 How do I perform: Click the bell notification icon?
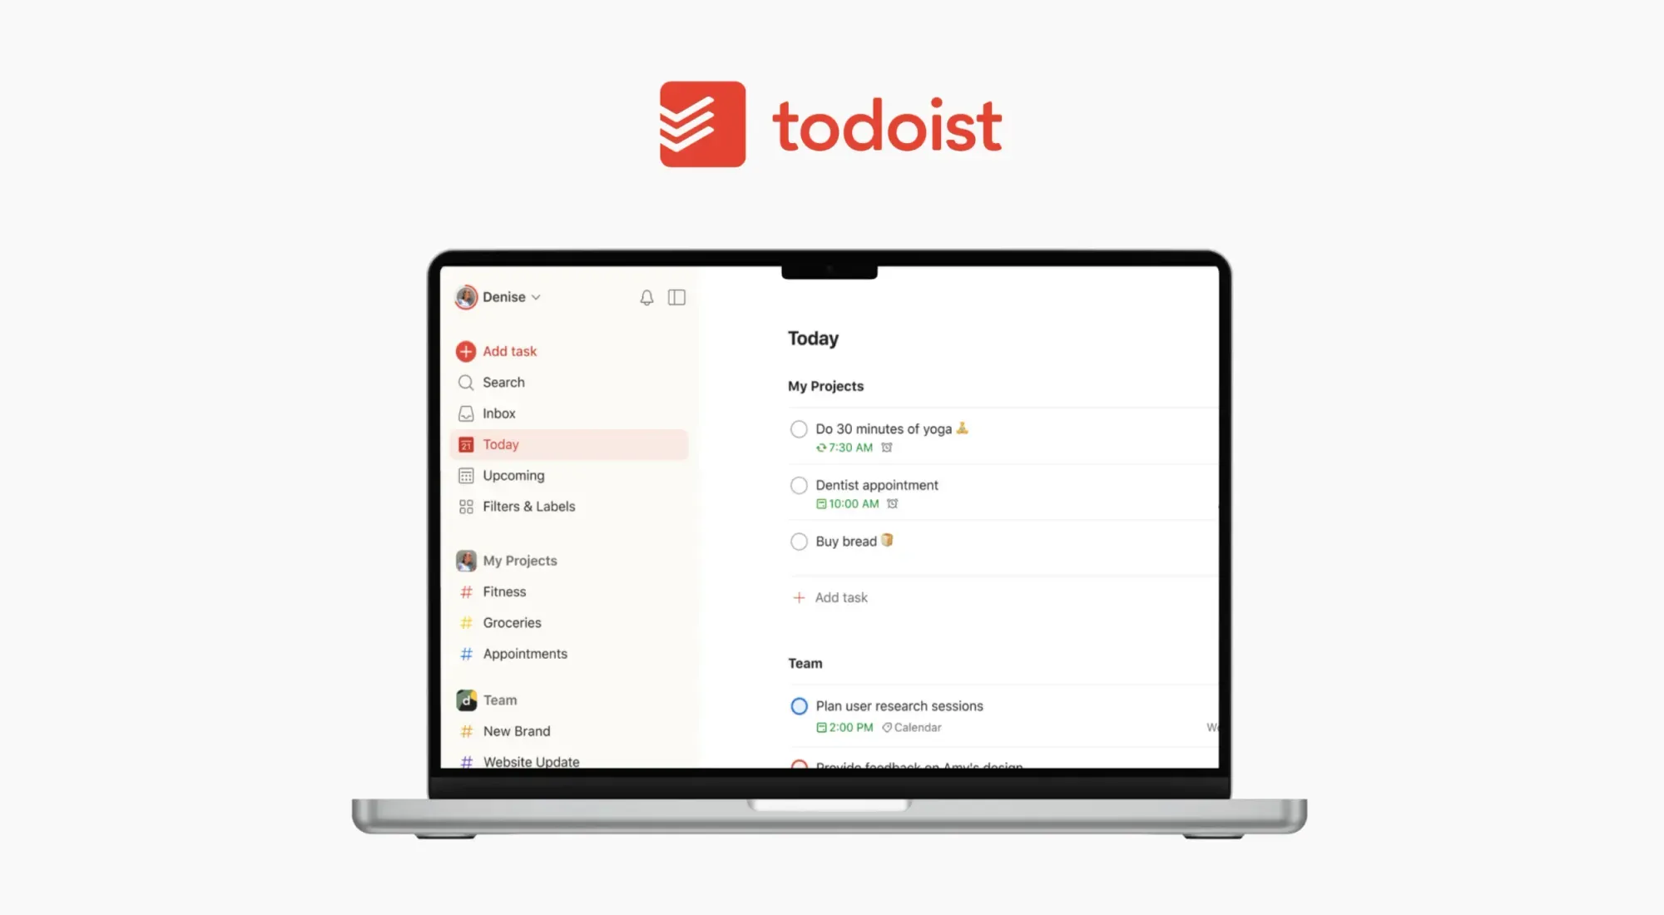(x=646, y=296)
